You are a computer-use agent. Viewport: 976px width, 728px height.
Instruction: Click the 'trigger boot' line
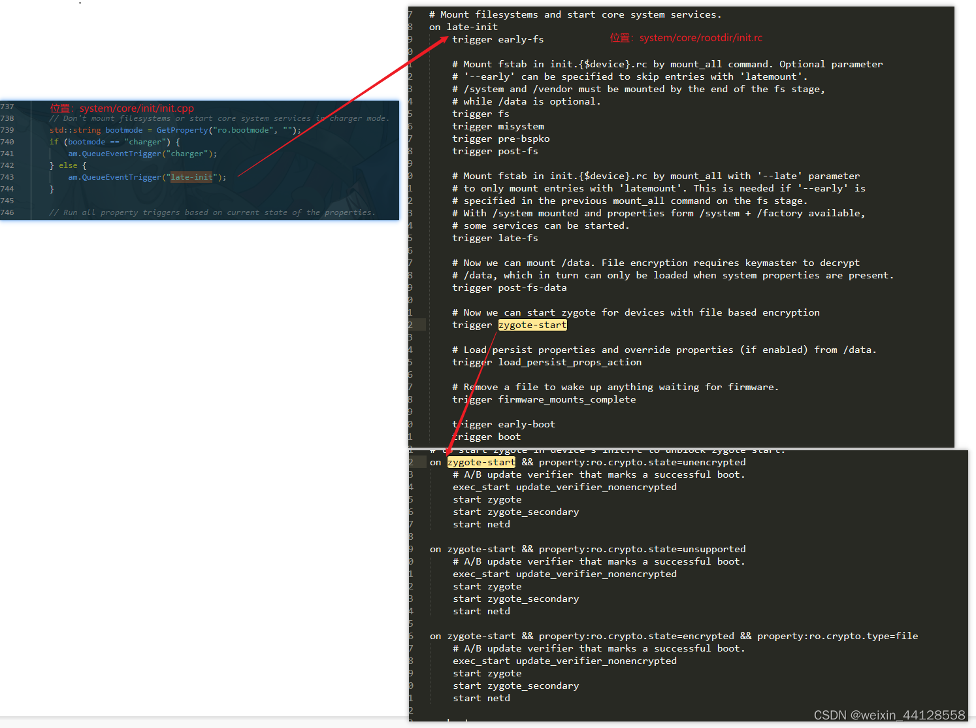click(487, 437)
